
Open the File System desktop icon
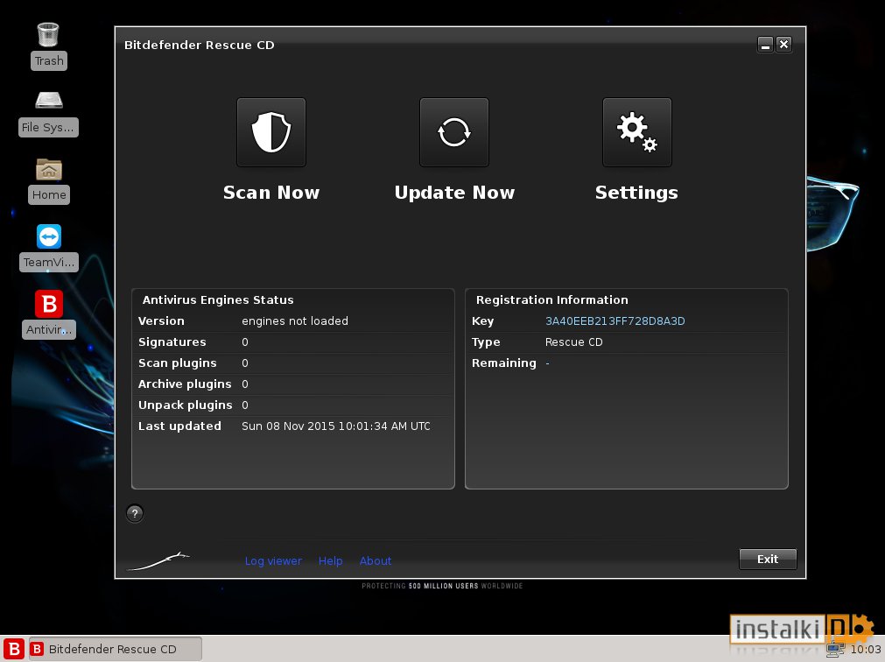48,101
